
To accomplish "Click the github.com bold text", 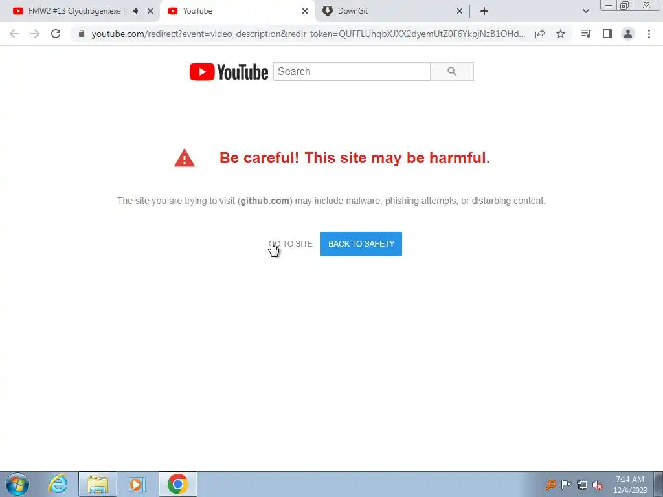I will click(265, 201).
